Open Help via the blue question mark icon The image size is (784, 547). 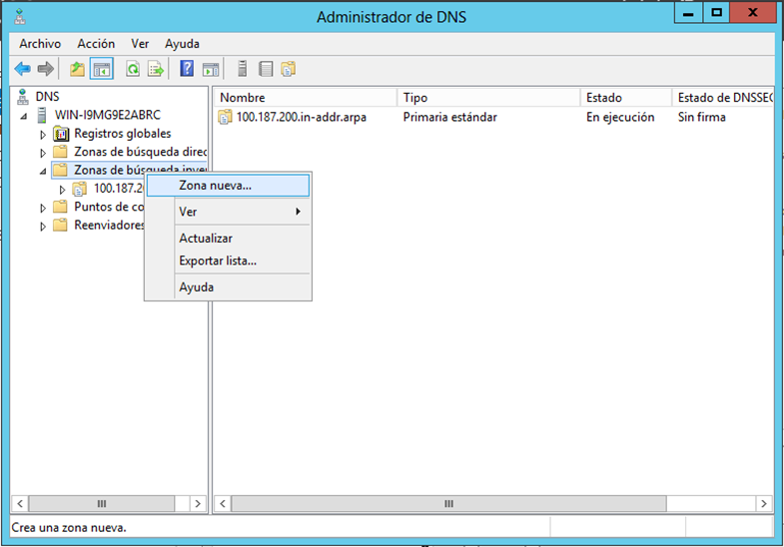(187, 69)
